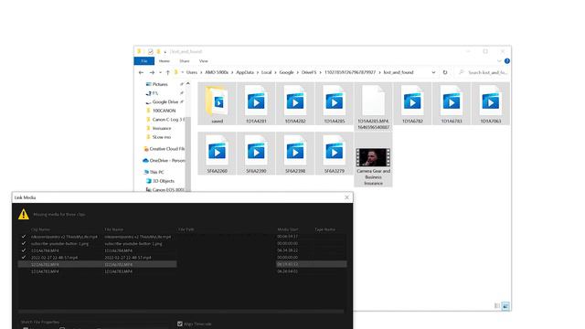The image size is (585, 329).
Task: Select video file 5F6A2390 in Explorer
Action: pyautogui.click(x=256, y=154)
